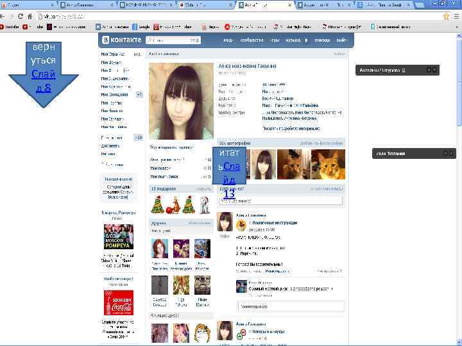Click the +2 counter next to Мои Сообщения
Viewport: 462px width, 346px height.
[x=139, y=94]
